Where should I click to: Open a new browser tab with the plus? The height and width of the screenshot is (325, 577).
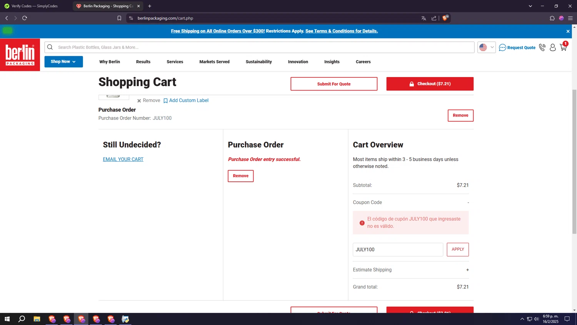click(150, 6)
